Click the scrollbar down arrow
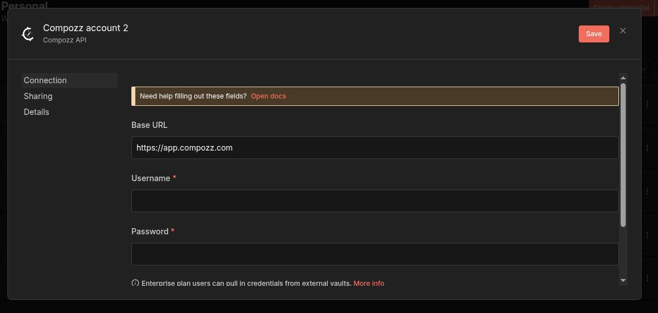The image size is (658, 313). coord(623,280)
